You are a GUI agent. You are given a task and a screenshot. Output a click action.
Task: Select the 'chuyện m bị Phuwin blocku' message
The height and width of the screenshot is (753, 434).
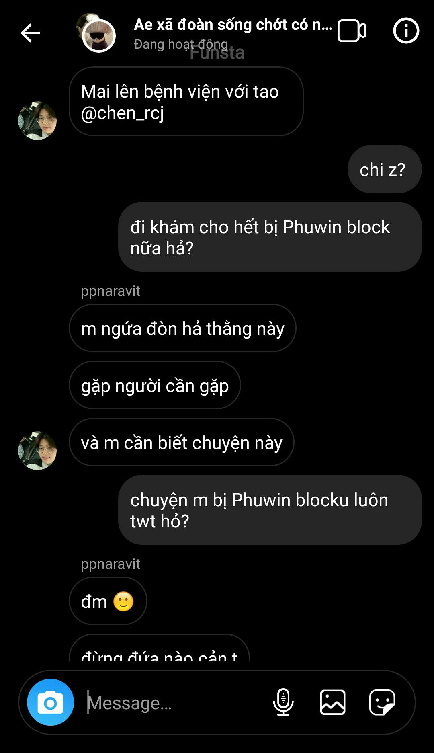(x=270, y=510)
